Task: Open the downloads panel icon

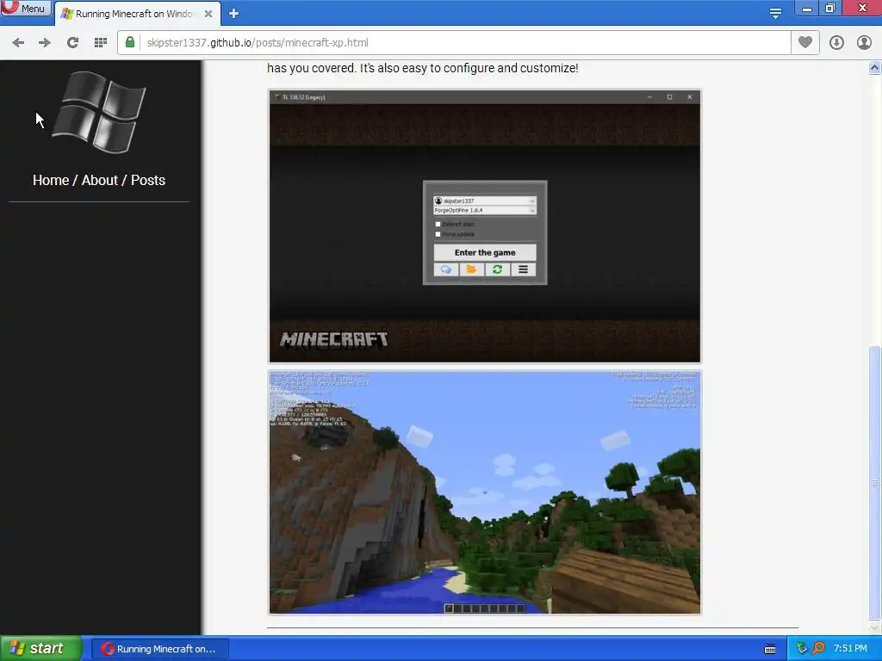Action: point(836,43)
